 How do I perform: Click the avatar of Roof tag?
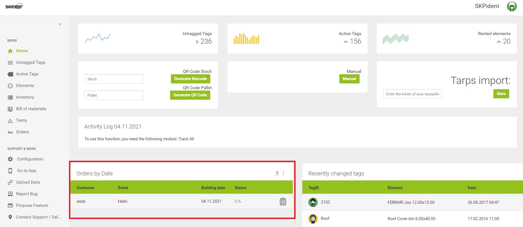(x=313, y=218)
